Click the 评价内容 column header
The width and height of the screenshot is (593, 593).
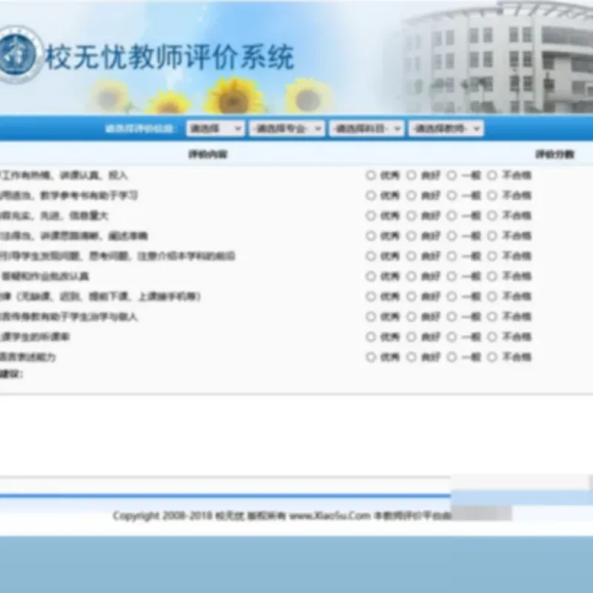tap(208, 154)
